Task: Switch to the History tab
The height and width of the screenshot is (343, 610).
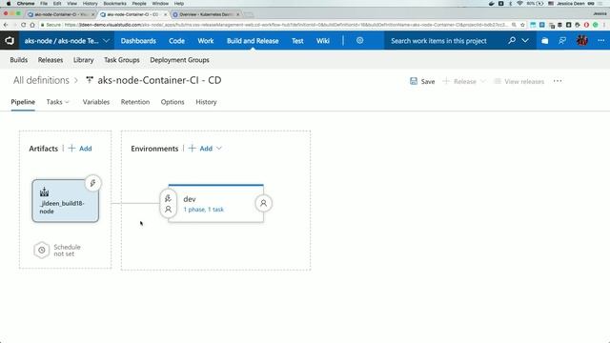Action: pyautogui.click(x=206, y=102)
